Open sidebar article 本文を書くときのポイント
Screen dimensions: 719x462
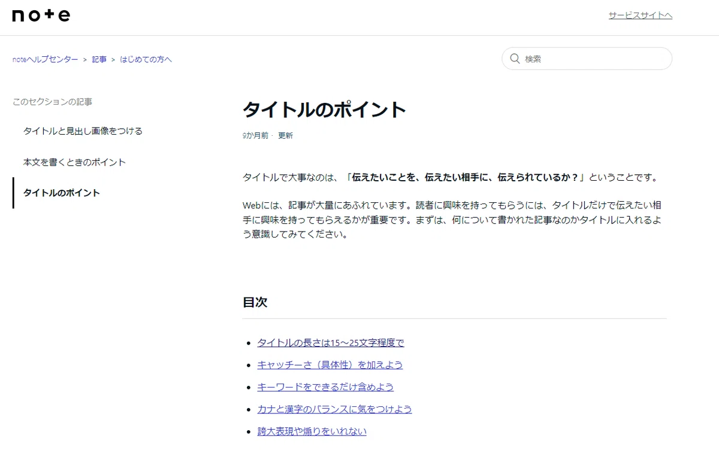tap(74, 162)
